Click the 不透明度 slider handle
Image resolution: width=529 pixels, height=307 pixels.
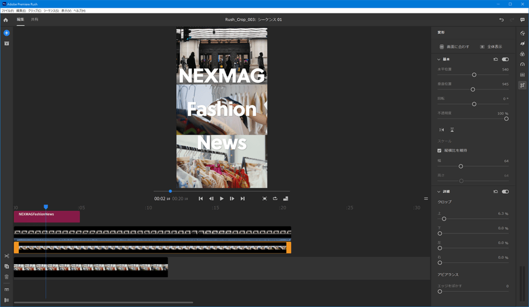[507, 119]
